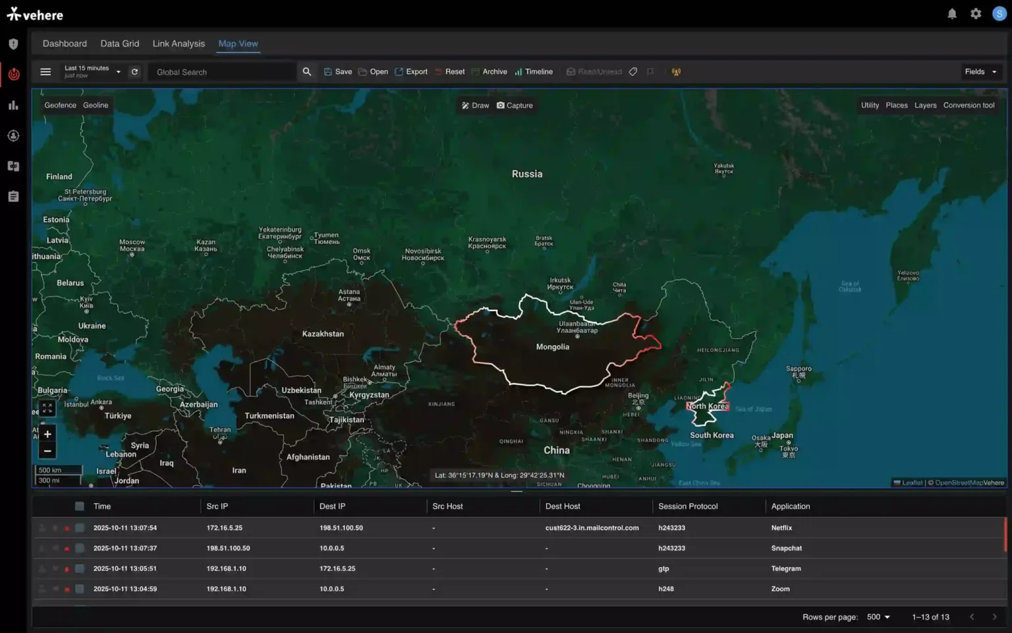
Task: Expand the Last 15 minutes time dropdown
Action: tap(92, 72)
